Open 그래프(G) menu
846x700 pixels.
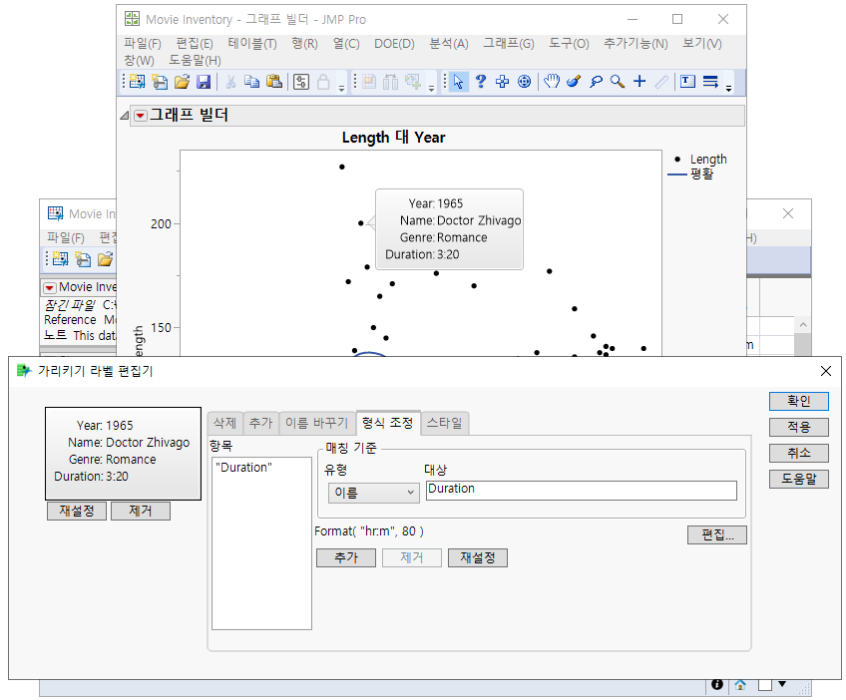(508, 44)
